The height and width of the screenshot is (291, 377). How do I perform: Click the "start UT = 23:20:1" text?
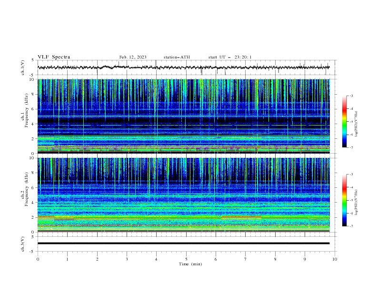pos(230,57)
